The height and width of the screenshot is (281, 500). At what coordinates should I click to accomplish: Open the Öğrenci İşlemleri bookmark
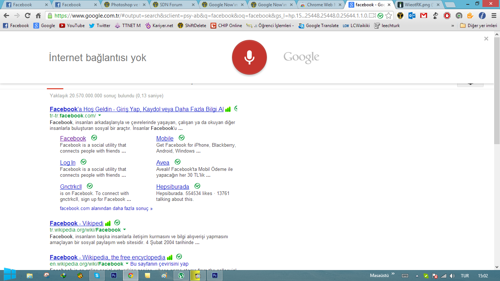pos(270,26)
